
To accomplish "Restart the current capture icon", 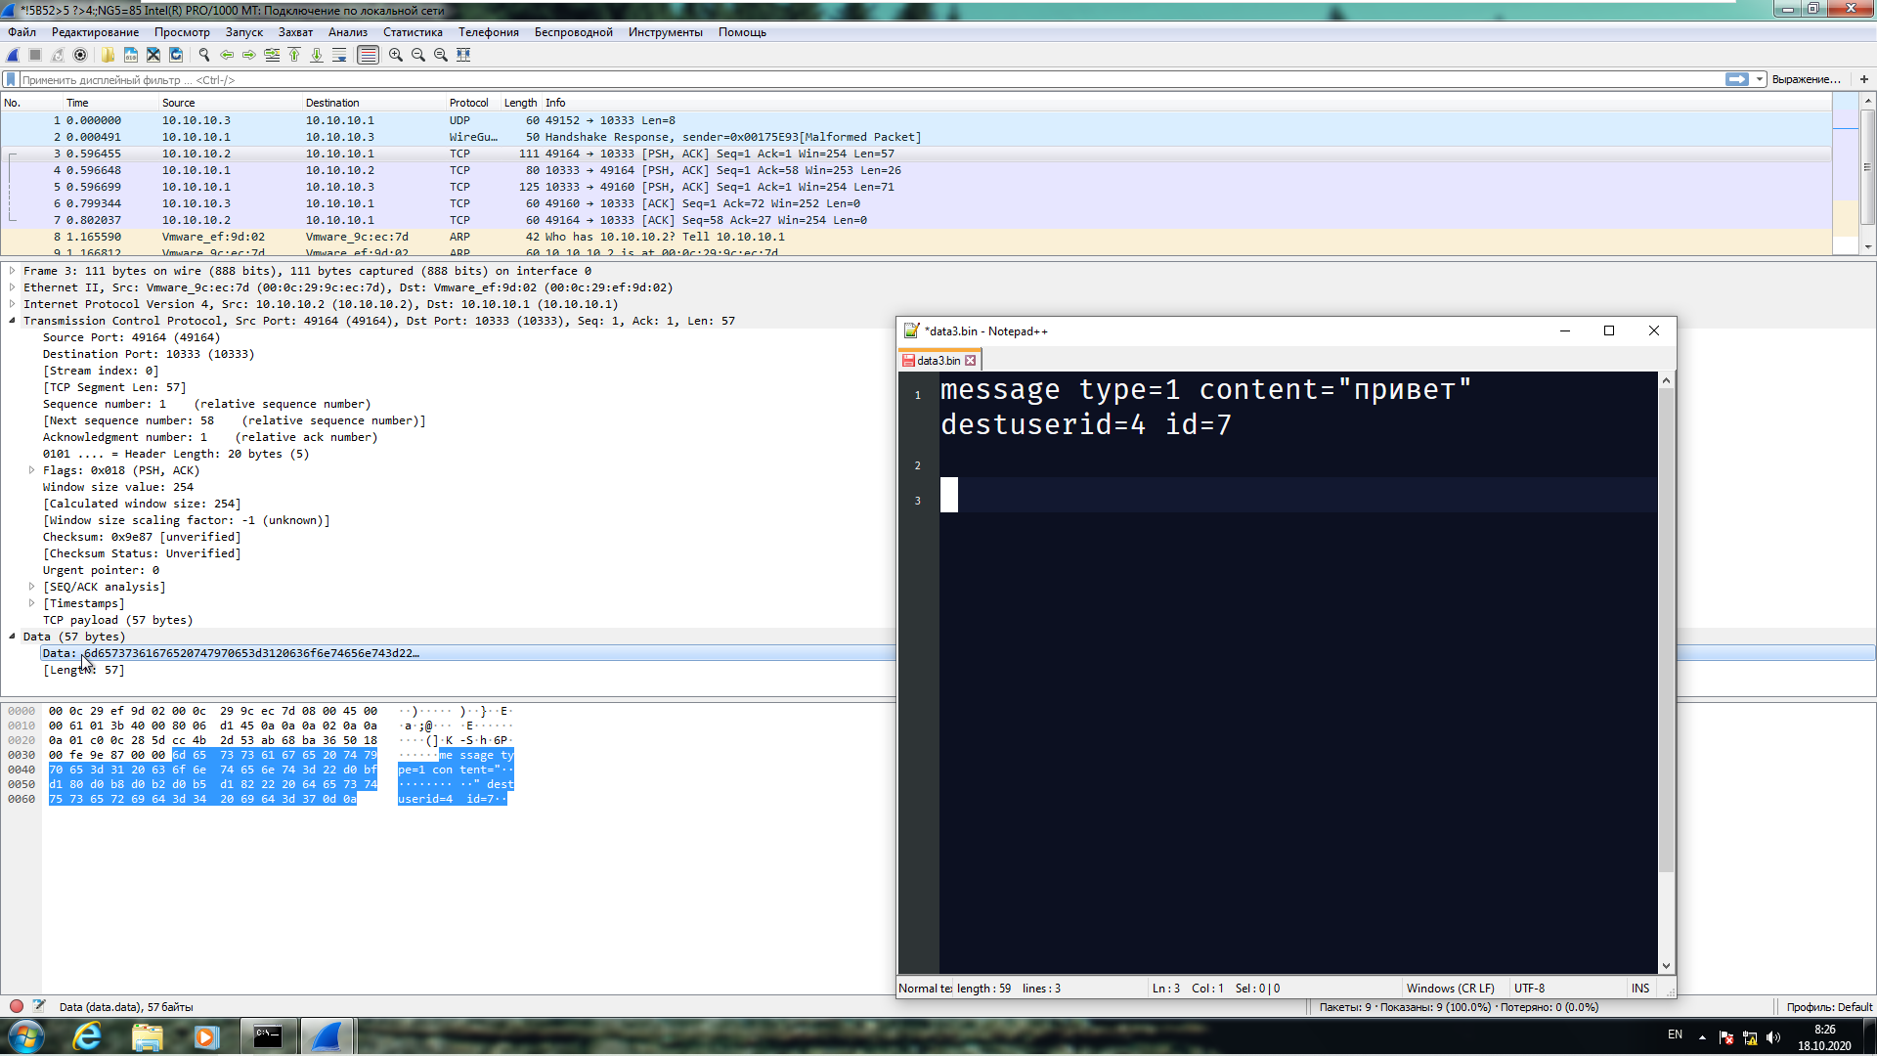I will (x=58, y=55).
